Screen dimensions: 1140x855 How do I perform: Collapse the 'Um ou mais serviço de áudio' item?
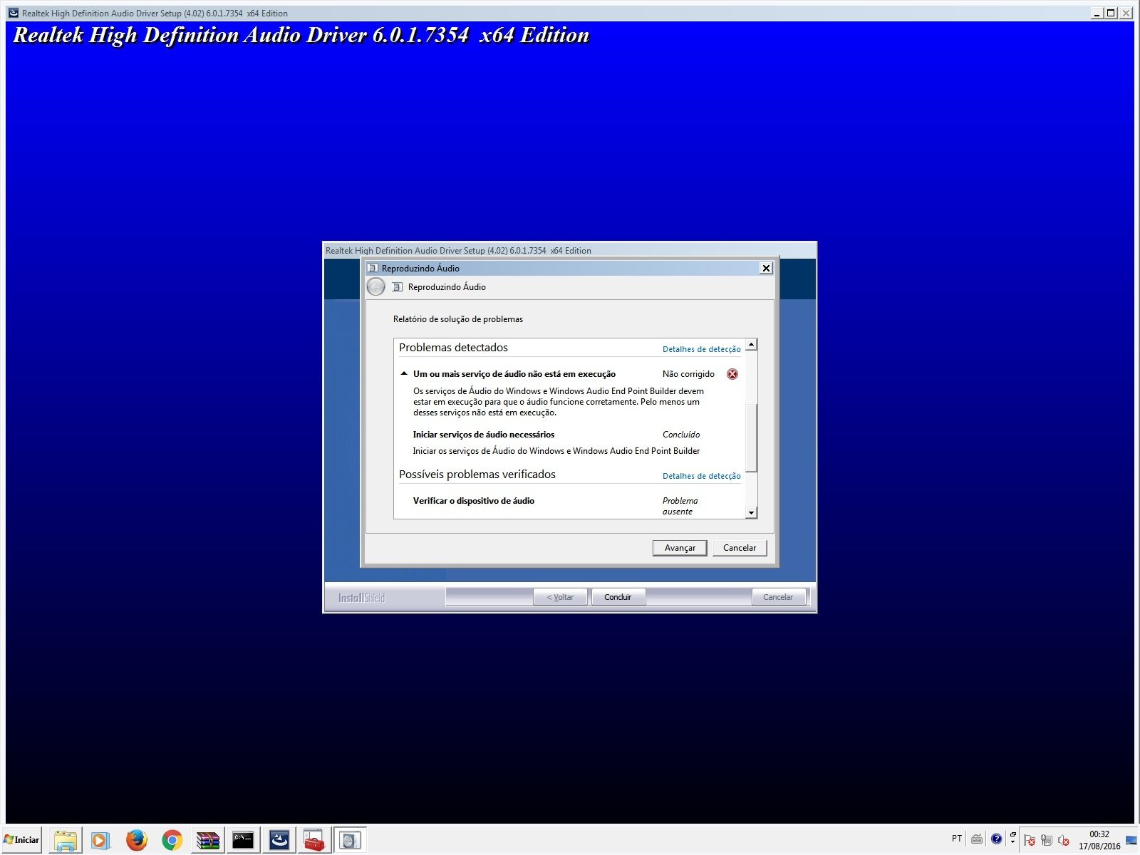pyautogui.click(x=404, y=373)
